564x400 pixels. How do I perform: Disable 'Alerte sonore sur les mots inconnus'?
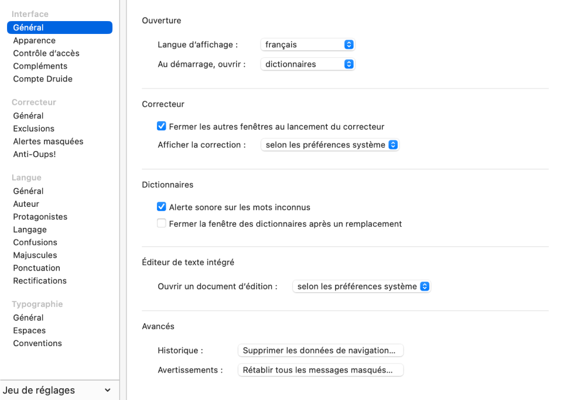pos(162,207)
